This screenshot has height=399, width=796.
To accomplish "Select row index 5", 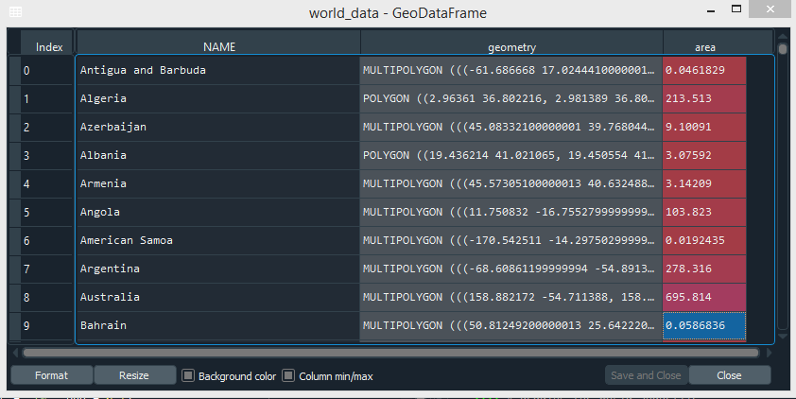I will (46, 213).
